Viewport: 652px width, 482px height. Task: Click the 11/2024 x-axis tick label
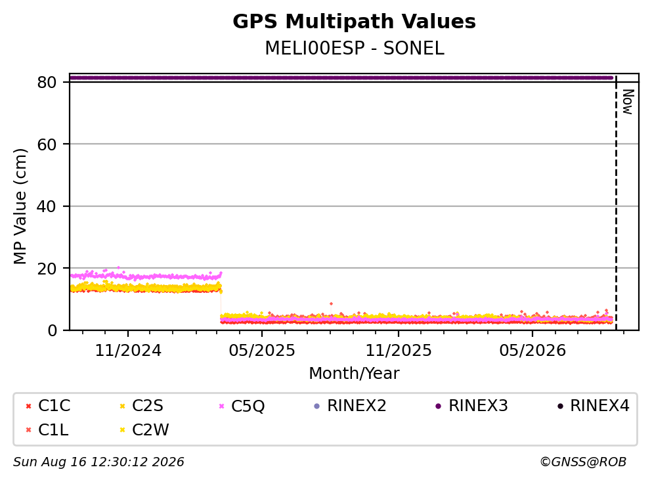tap(128, 351)
